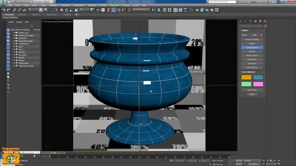Click Use Pivot Point Center icon
Screen dimensions: 296x166
pyautogui.click(x=92, y=10)
